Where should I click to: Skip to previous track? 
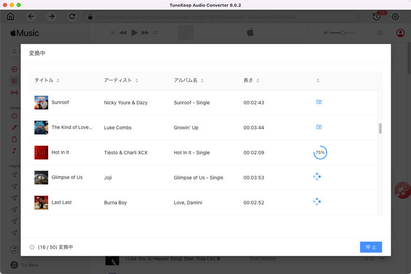[123, 33]
